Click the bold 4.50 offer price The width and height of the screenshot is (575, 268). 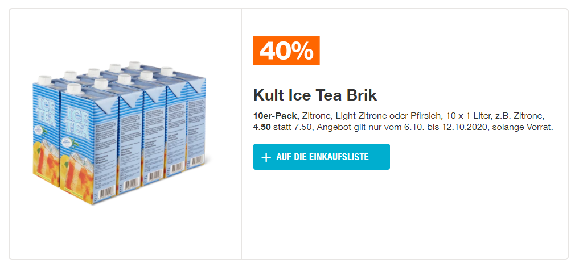[x=262, y=128]
